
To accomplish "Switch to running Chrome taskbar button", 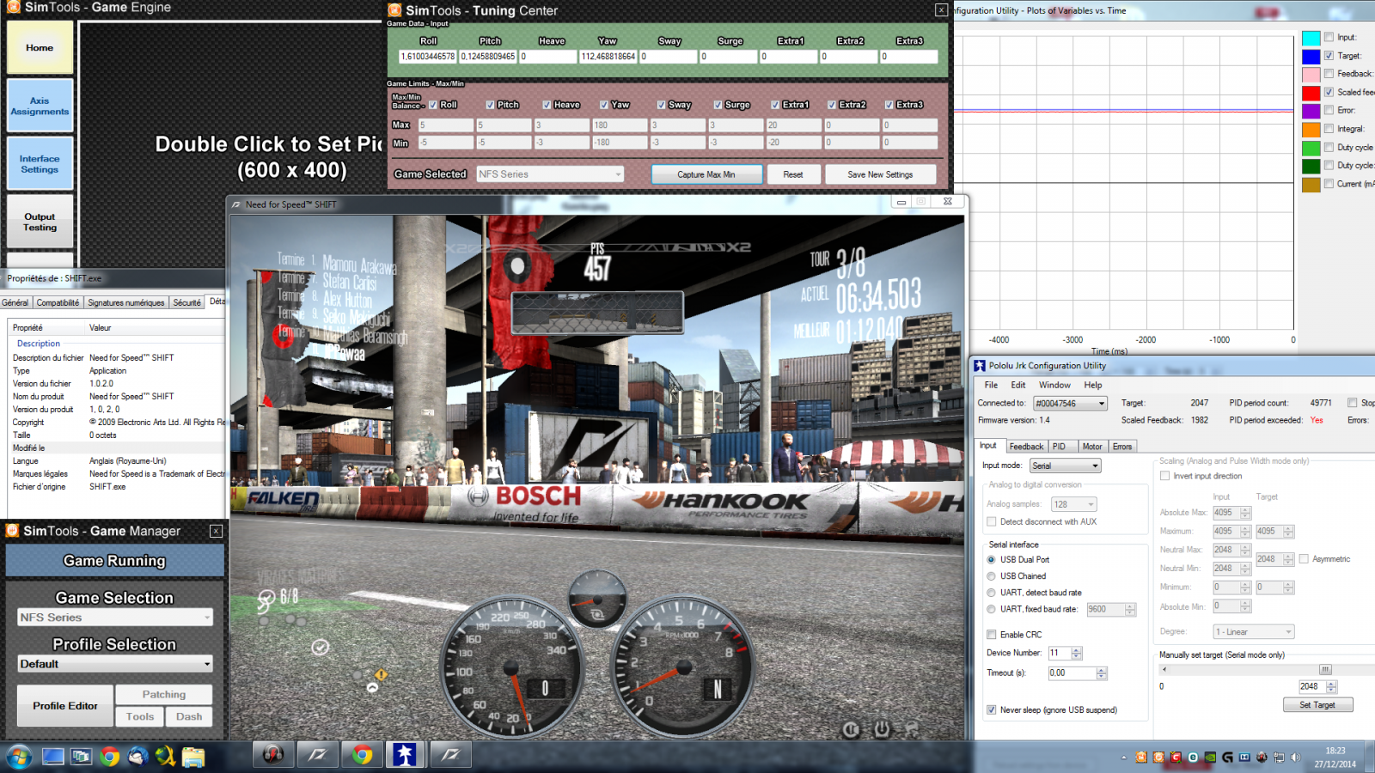I will 362,755.
